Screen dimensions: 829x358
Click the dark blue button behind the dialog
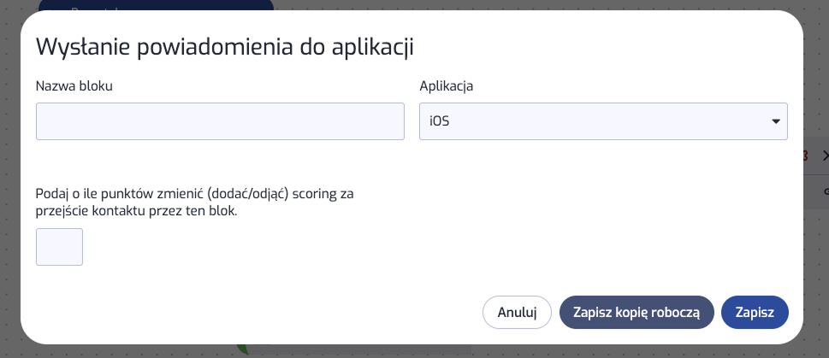click(x=154, y=7)
